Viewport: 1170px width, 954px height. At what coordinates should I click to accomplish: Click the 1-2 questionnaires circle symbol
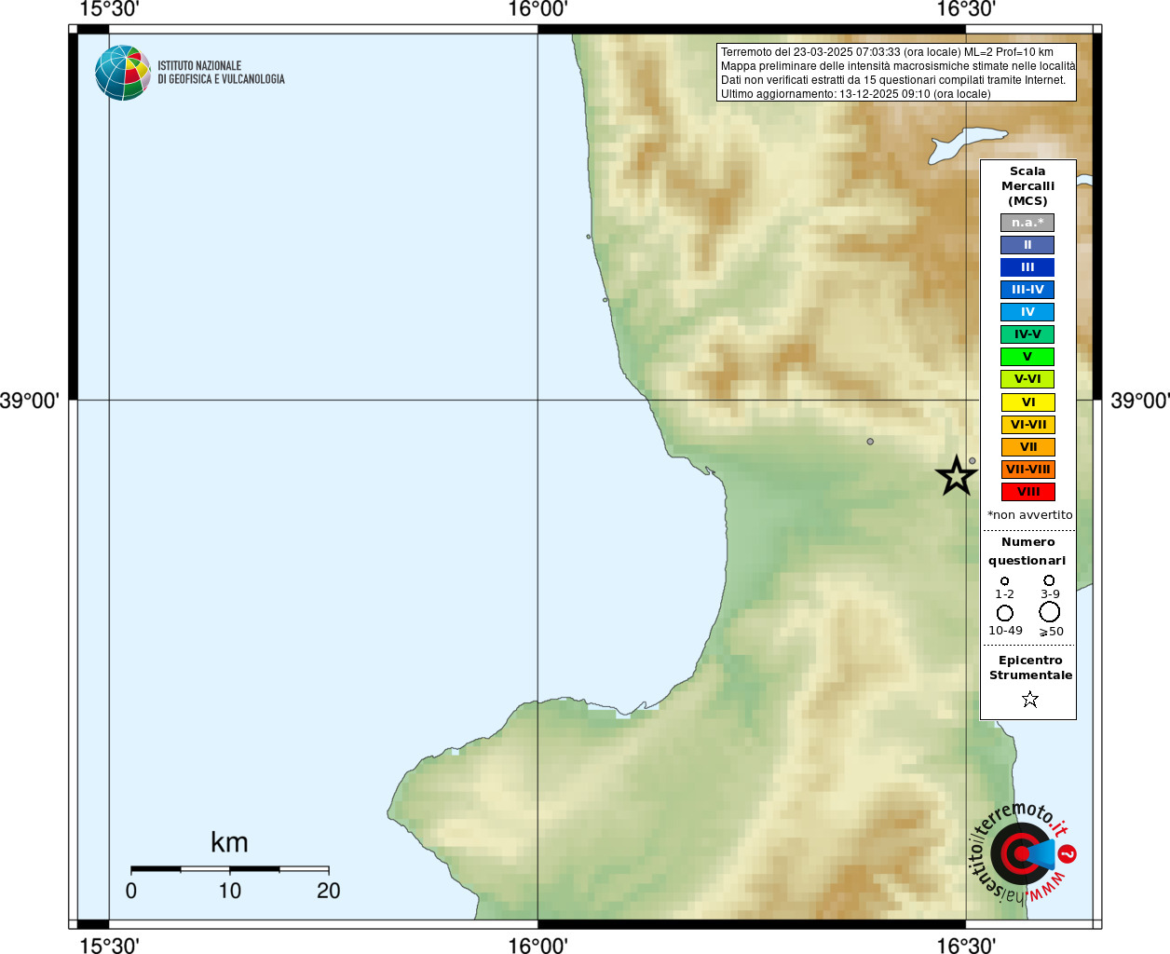coord(1004,581)
